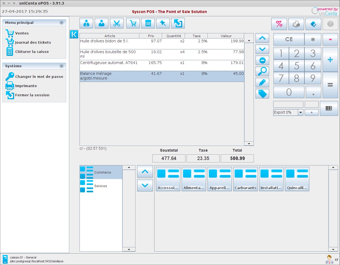Image resolution: width=340 pixels, height=265 pixels.
Task: Expand the Export 0% tax dropdown
Action: tap(301, 112)
